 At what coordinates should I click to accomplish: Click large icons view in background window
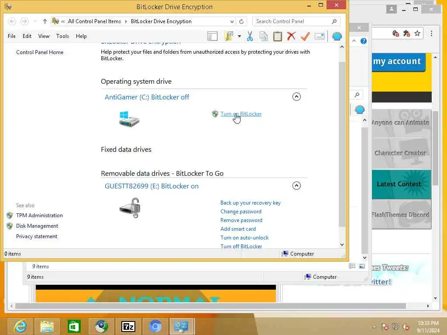362,266
